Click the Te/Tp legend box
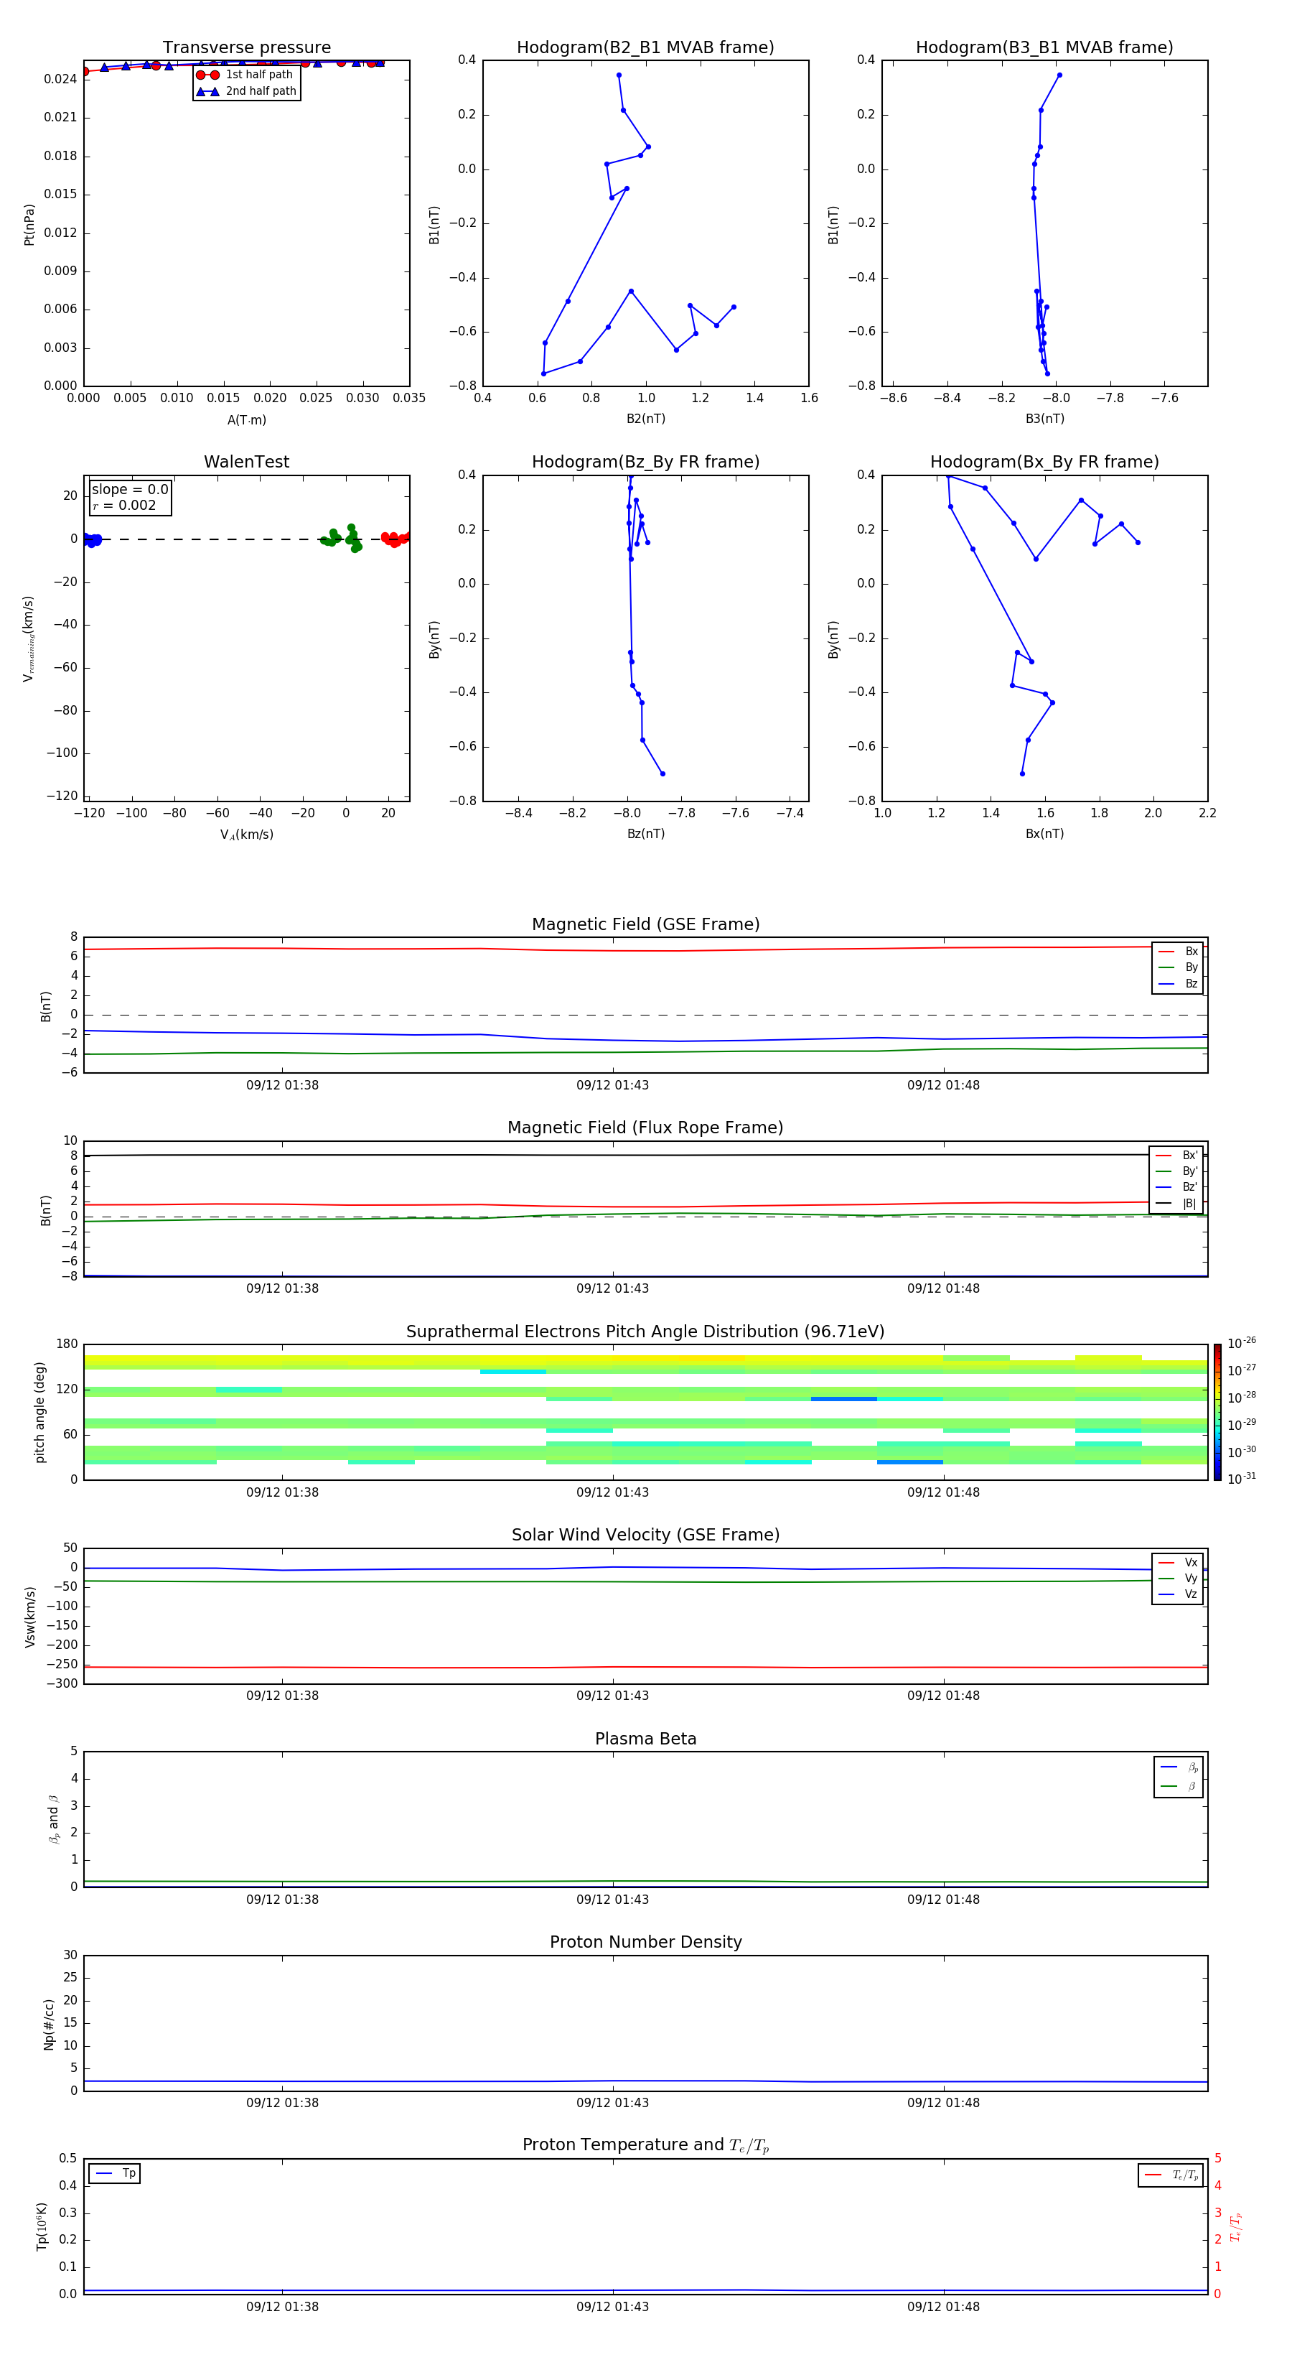 (x=1170, y=2175)
